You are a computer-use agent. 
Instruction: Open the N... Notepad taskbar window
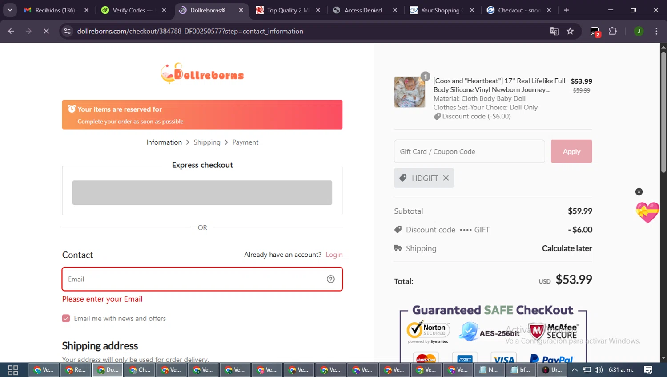click(489, 370)
